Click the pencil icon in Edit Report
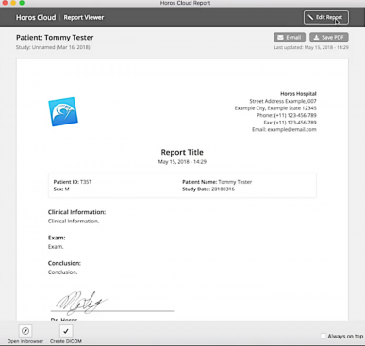The height and width of the screenshot is (346, 365). coord(310,17)
